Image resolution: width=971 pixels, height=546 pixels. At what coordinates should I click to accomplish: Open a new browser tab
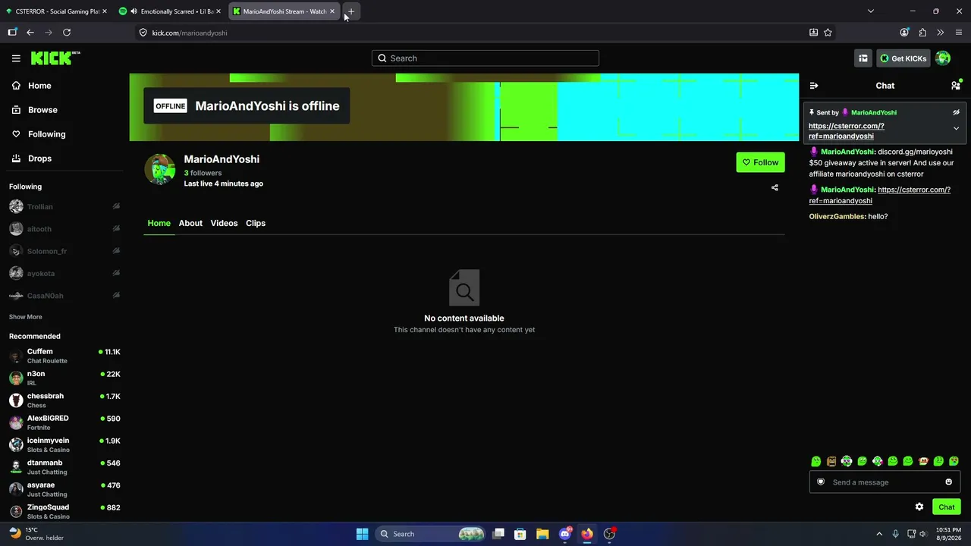350,11
